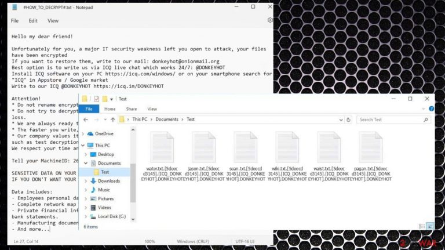The width and height of the screenshot is (445, 250).
Task: Click Notepad title bar app icon
Action: pyautogui.click(x=14, y=8)
